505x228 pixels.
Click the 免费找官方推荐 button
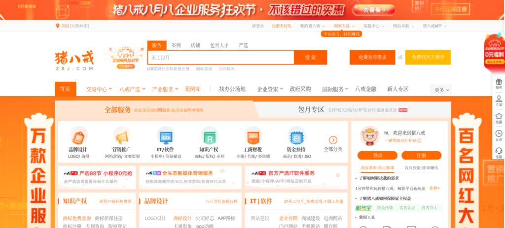(428, 57)
